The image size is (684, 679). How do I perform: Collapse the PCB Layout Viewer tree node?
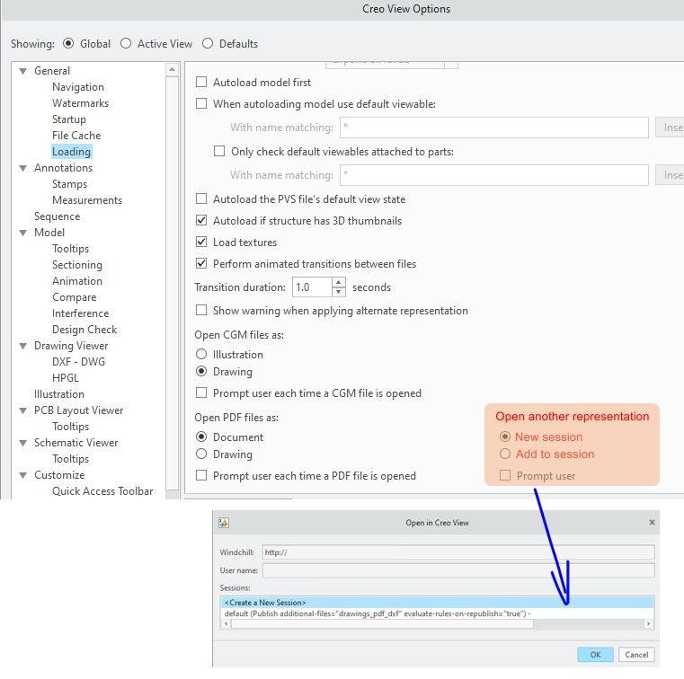click(23, 410)
